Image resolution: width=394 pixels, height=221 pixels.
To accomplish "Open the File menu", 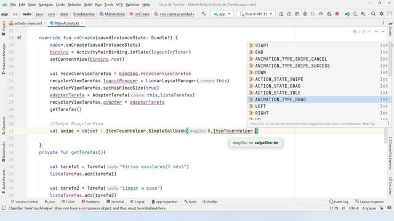I will [13, 4].
